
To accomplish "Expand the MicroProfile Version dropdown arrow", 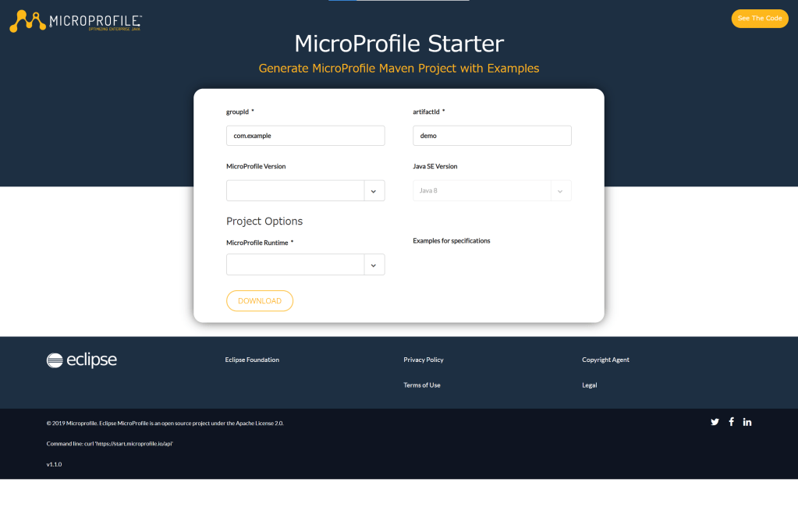I will (374, 191).
